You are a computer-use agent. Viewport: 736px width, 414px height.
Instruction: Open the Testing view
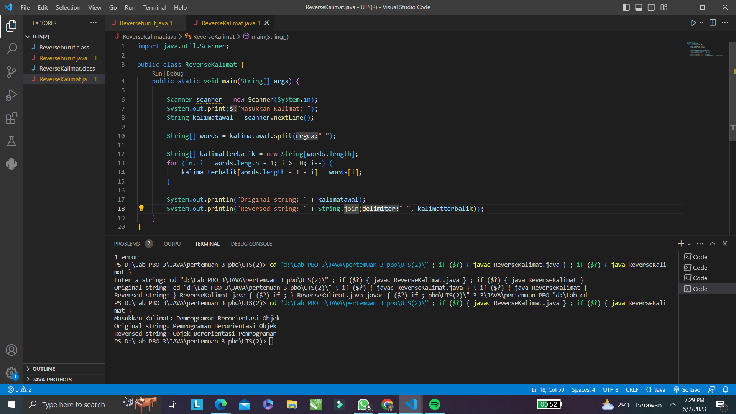pyautogui.click(x=12, y=141)
